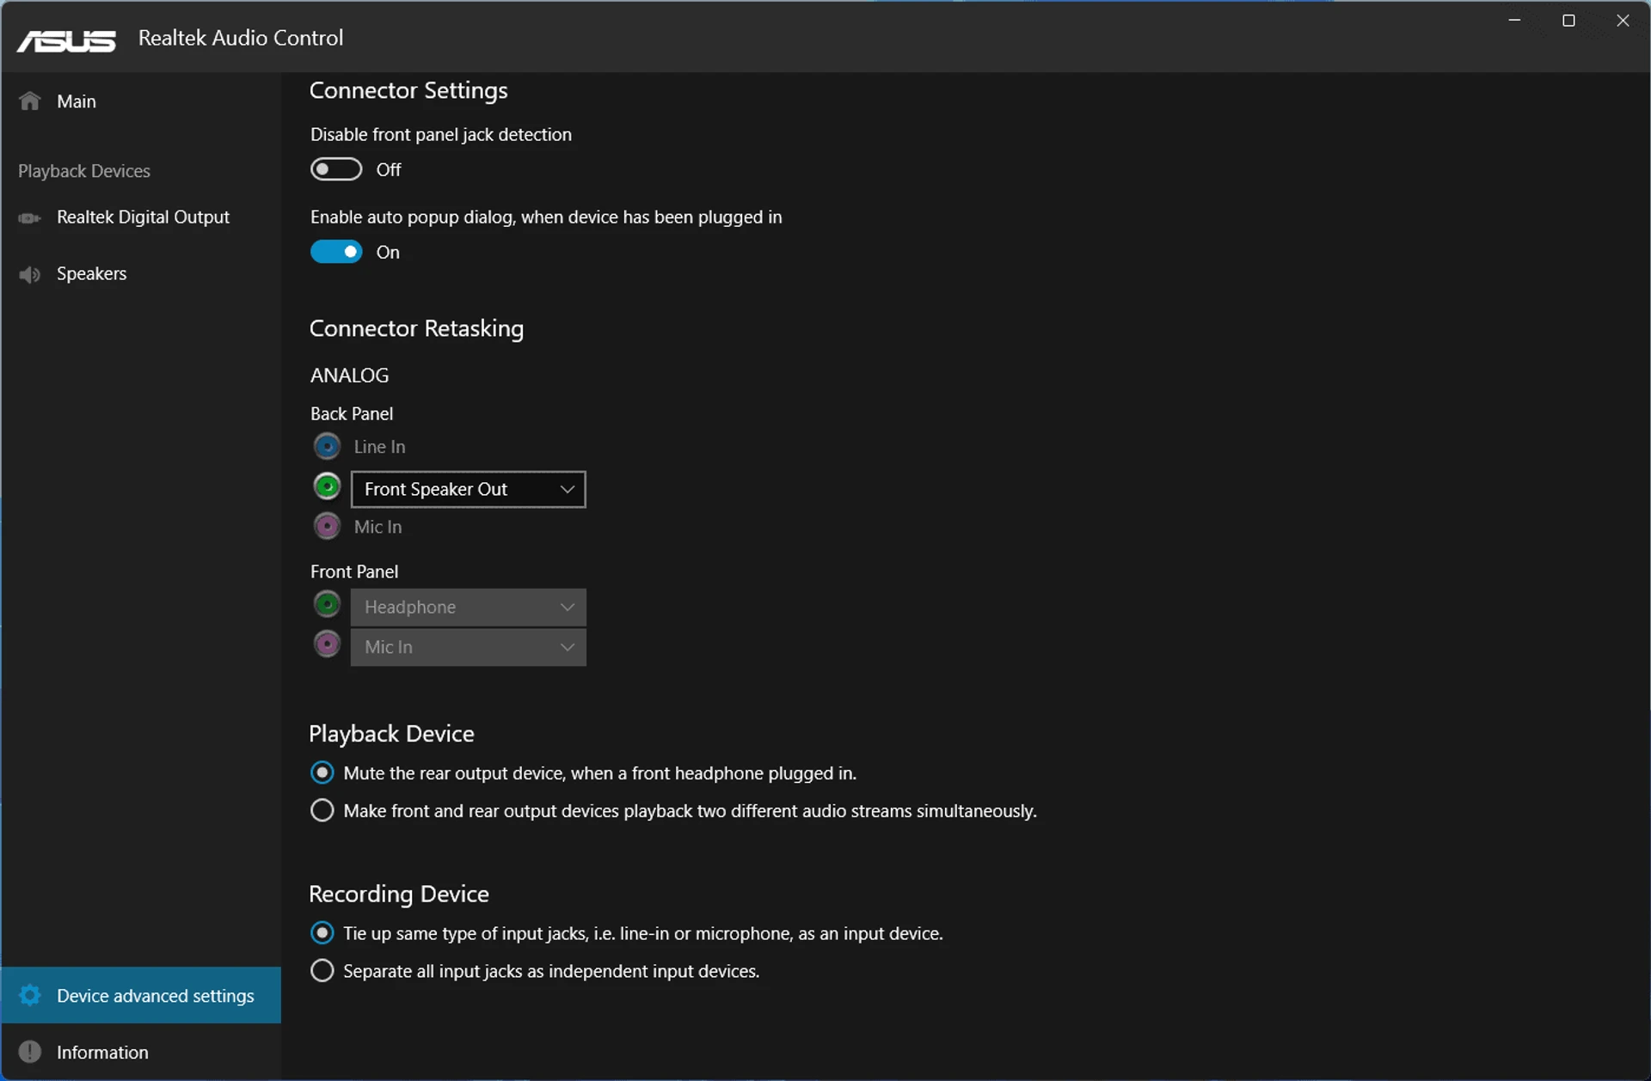This screenshot has width=1651, height=1081.
Task: Open the front panel Headphone dropdown
Action: point(469,607)
